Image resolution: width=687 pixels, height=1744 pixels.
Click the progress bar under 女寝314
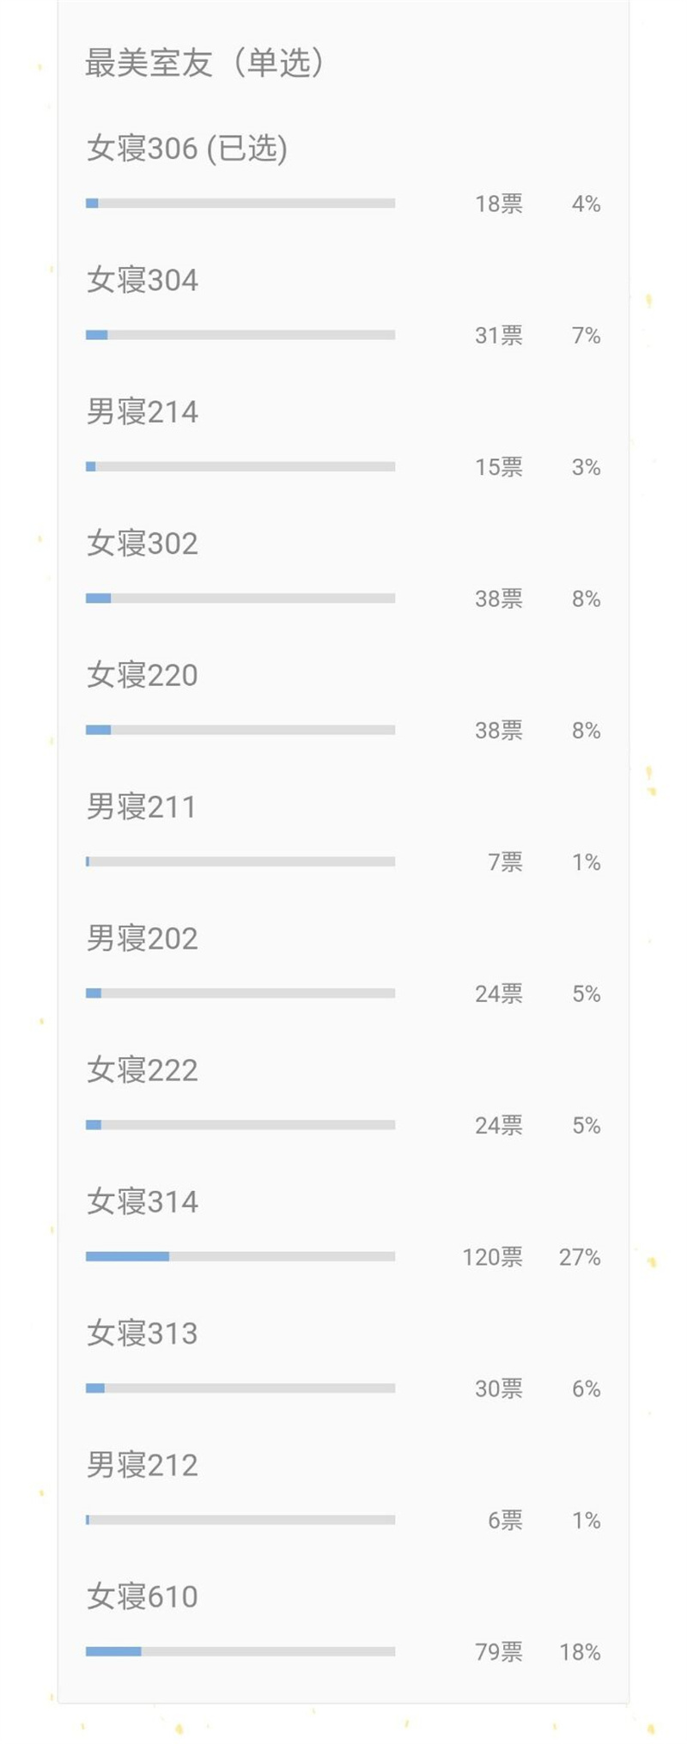[240, 1256]
